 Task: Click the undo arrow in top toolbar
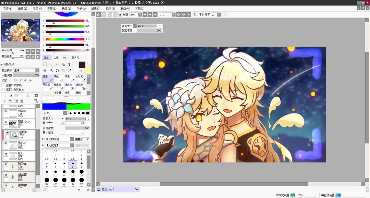pos(98,15)
